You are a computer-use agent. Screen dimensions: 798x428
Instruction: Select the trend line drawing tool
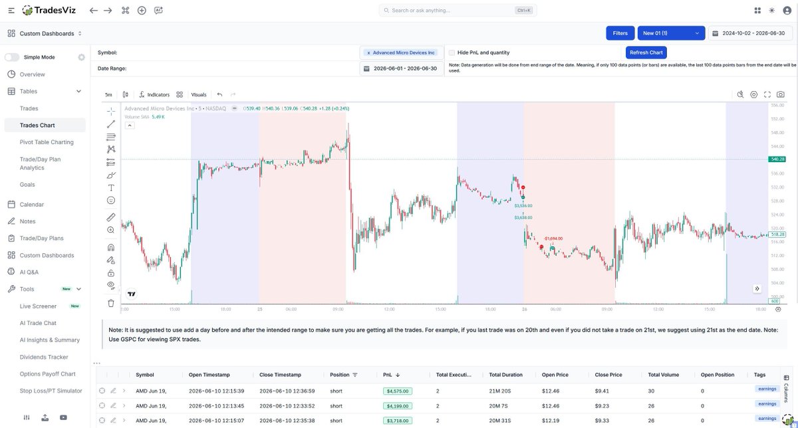click(111, 124)
